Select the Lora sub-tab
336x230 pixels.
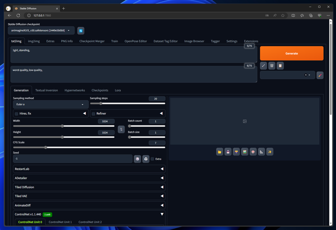[118, 90]
